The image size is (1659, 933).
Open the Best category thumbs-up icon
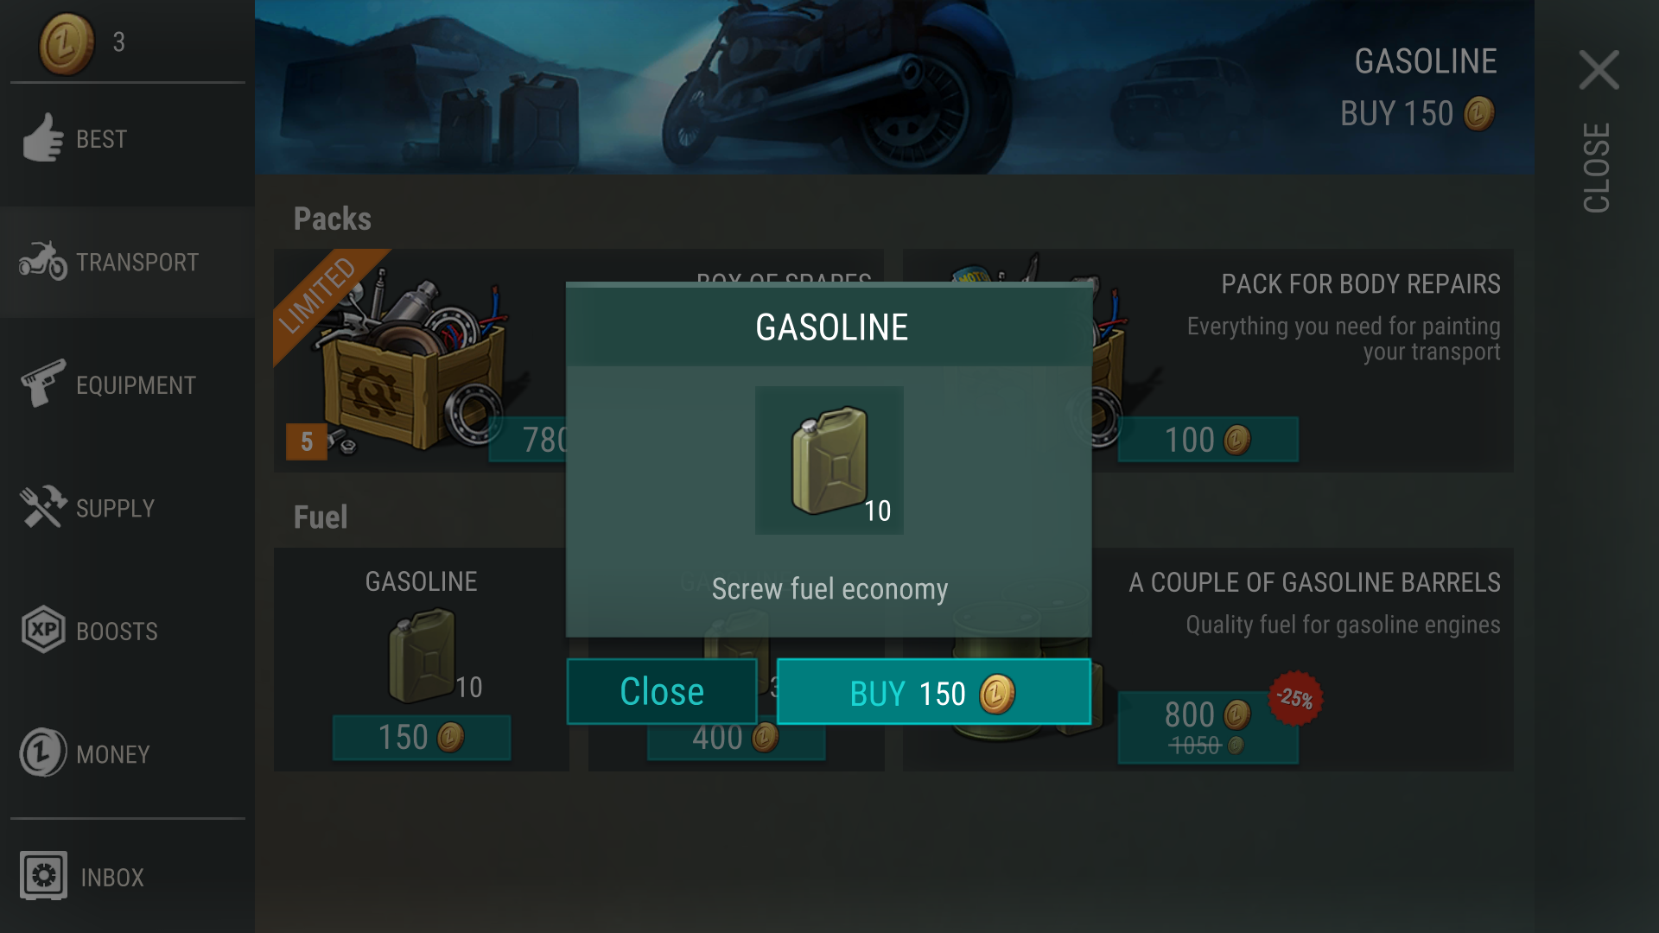point(43,138)
